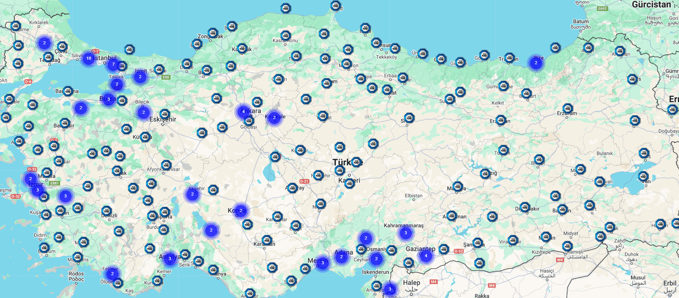This screenshot has width=679, height=298.
Task: Click the marker pin at Kastamonu
Action: tap(286, 36)
